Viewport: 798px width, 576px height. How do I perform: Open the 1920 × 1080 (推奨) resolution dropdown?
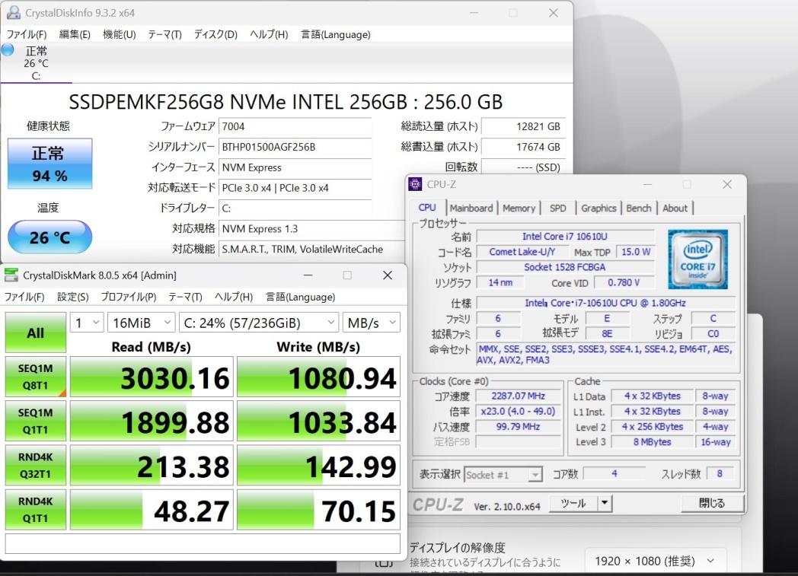tap(654, 562)
